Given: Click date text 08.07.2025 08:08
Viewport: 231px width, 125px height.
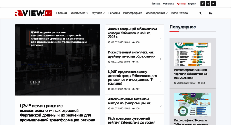Looking at the screenshot, I should 120,62.
